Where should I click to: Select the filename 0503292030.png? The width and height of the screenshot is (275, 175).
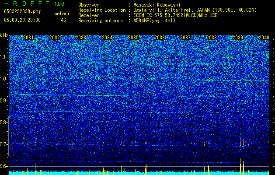tap(22, 11)
